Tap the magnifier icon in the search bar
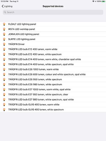Screen dimensions: 106x141 pos(5,12)
